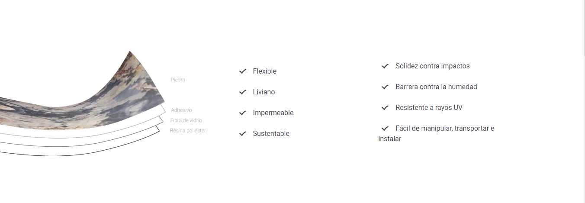Screen dimensions: 585x203
Task: Click the checkmark icon beside Flexible
Action: [x=243, y=71]
